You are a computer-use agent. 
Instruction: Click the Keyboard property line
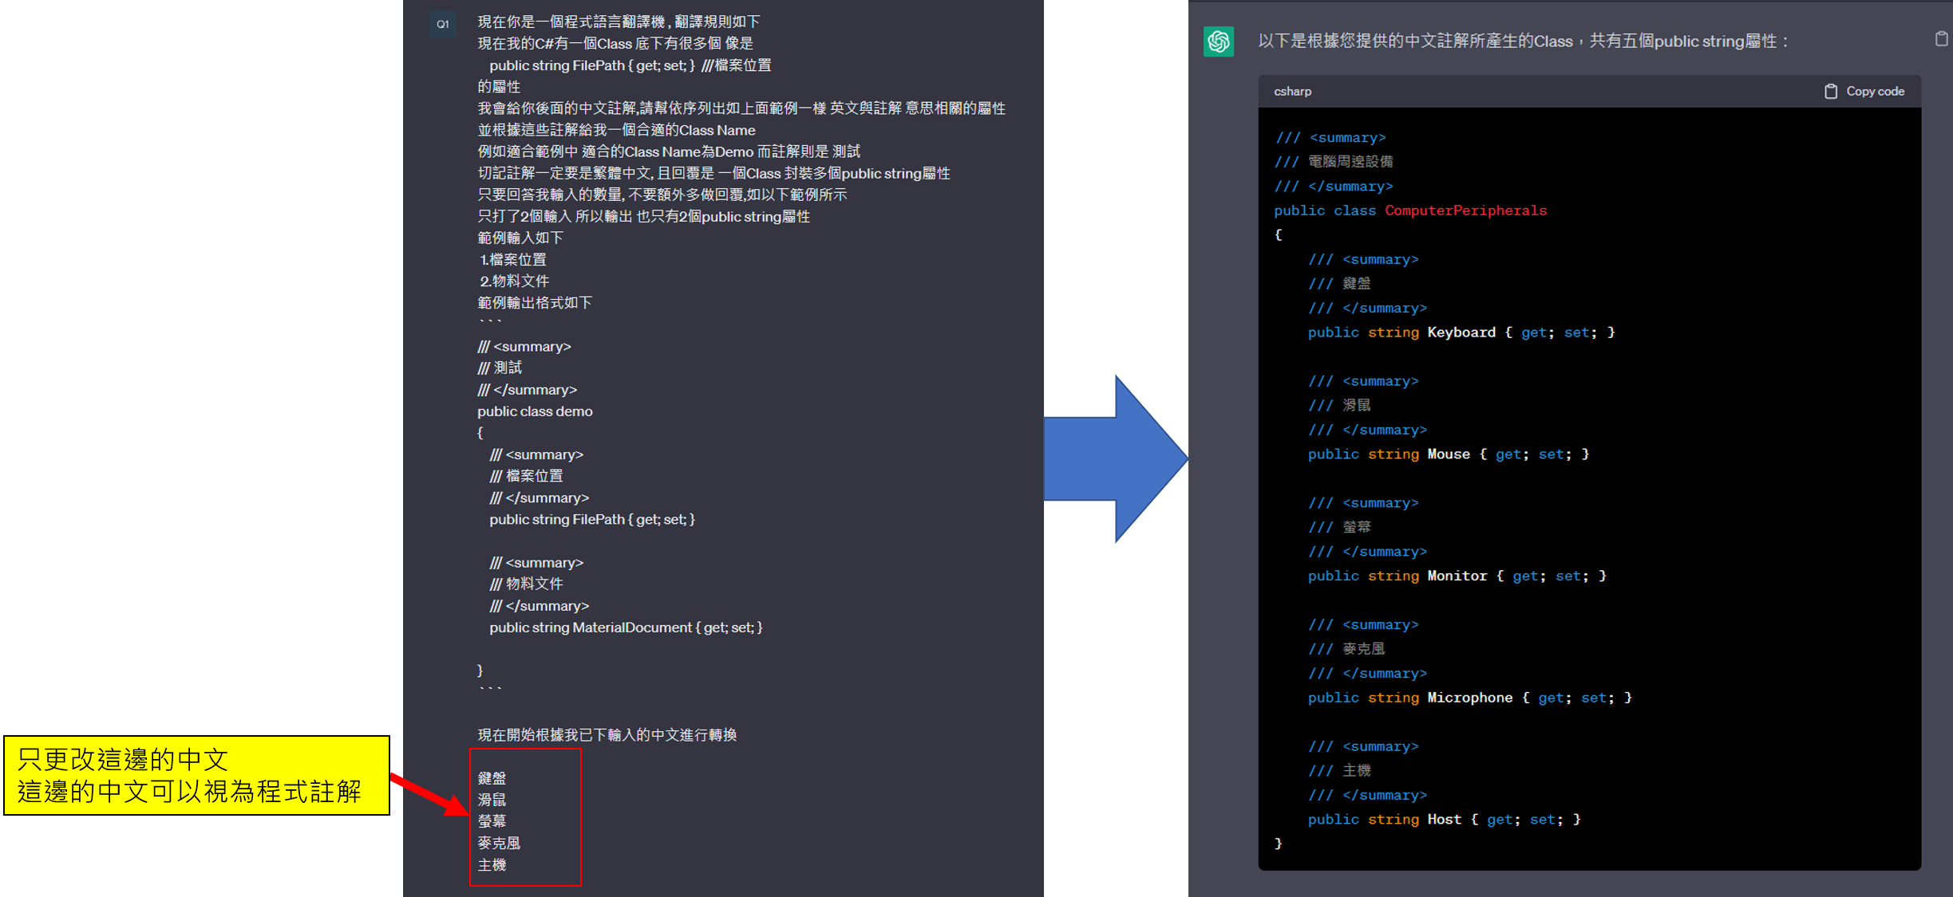1461,332
